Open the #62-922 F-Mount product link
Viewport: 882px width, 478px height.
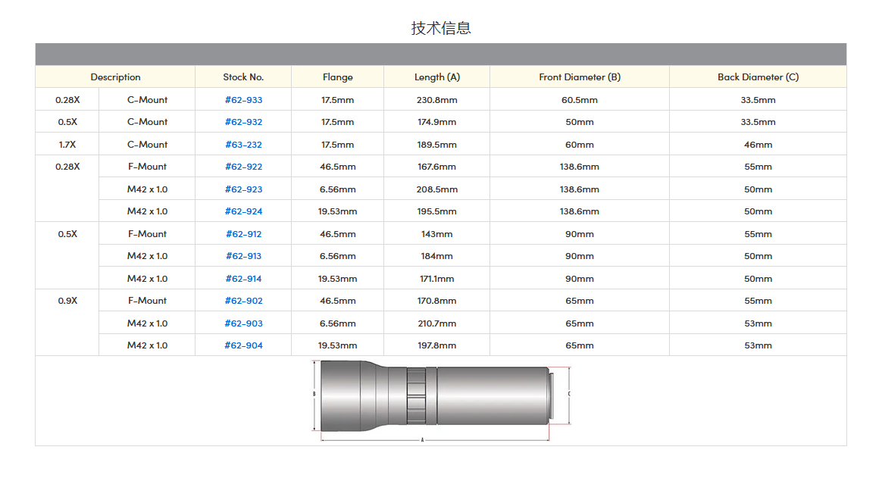point(243,167)
